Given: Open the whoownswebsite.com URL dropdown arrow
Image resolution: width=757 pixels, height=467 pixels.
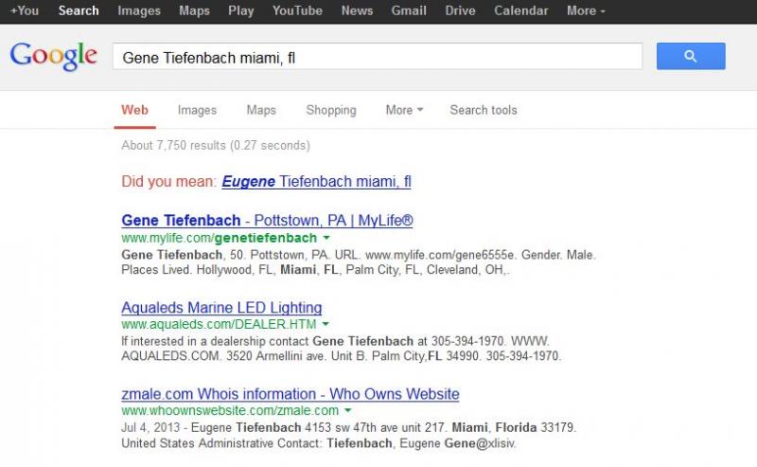Looking at the screenshot, I should pos(347,410).
